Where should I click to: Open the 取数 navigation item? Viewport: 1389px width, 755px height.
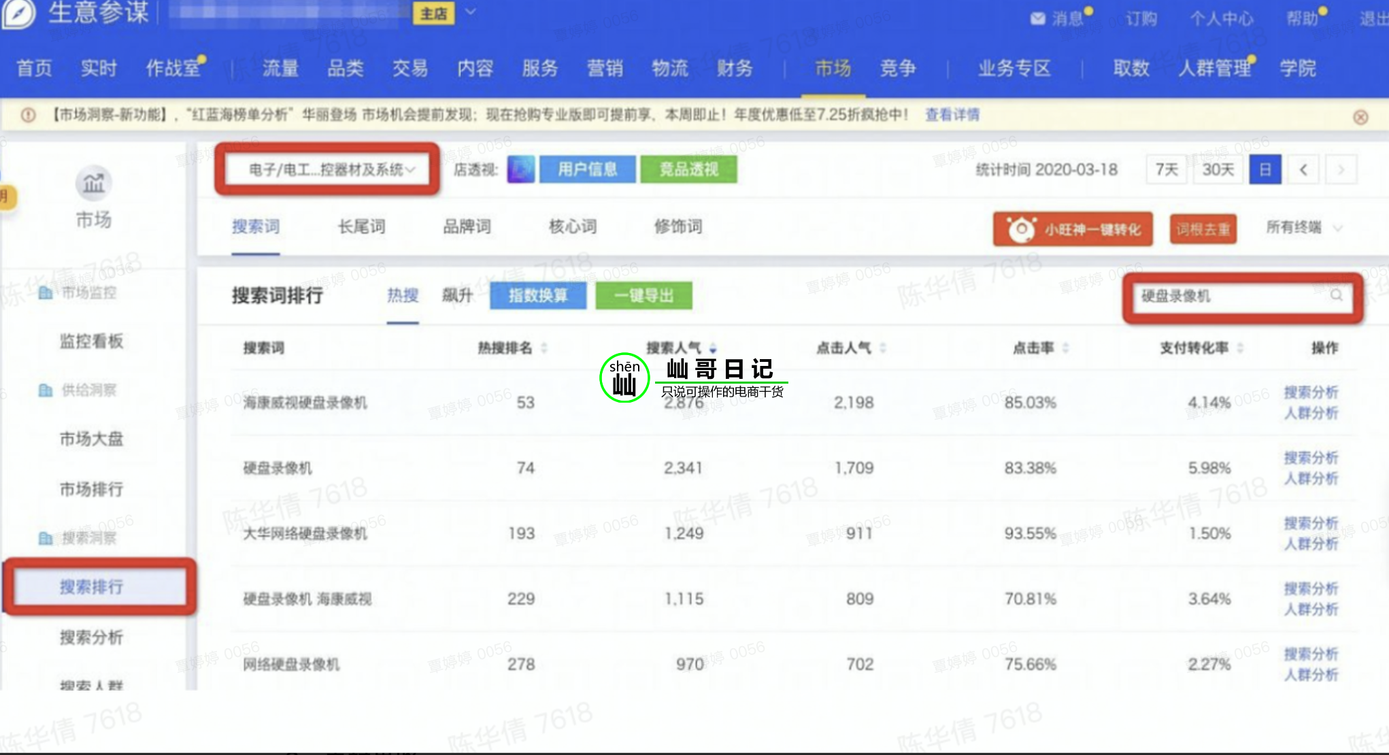pyautogui.click(x=1131, y=68)
